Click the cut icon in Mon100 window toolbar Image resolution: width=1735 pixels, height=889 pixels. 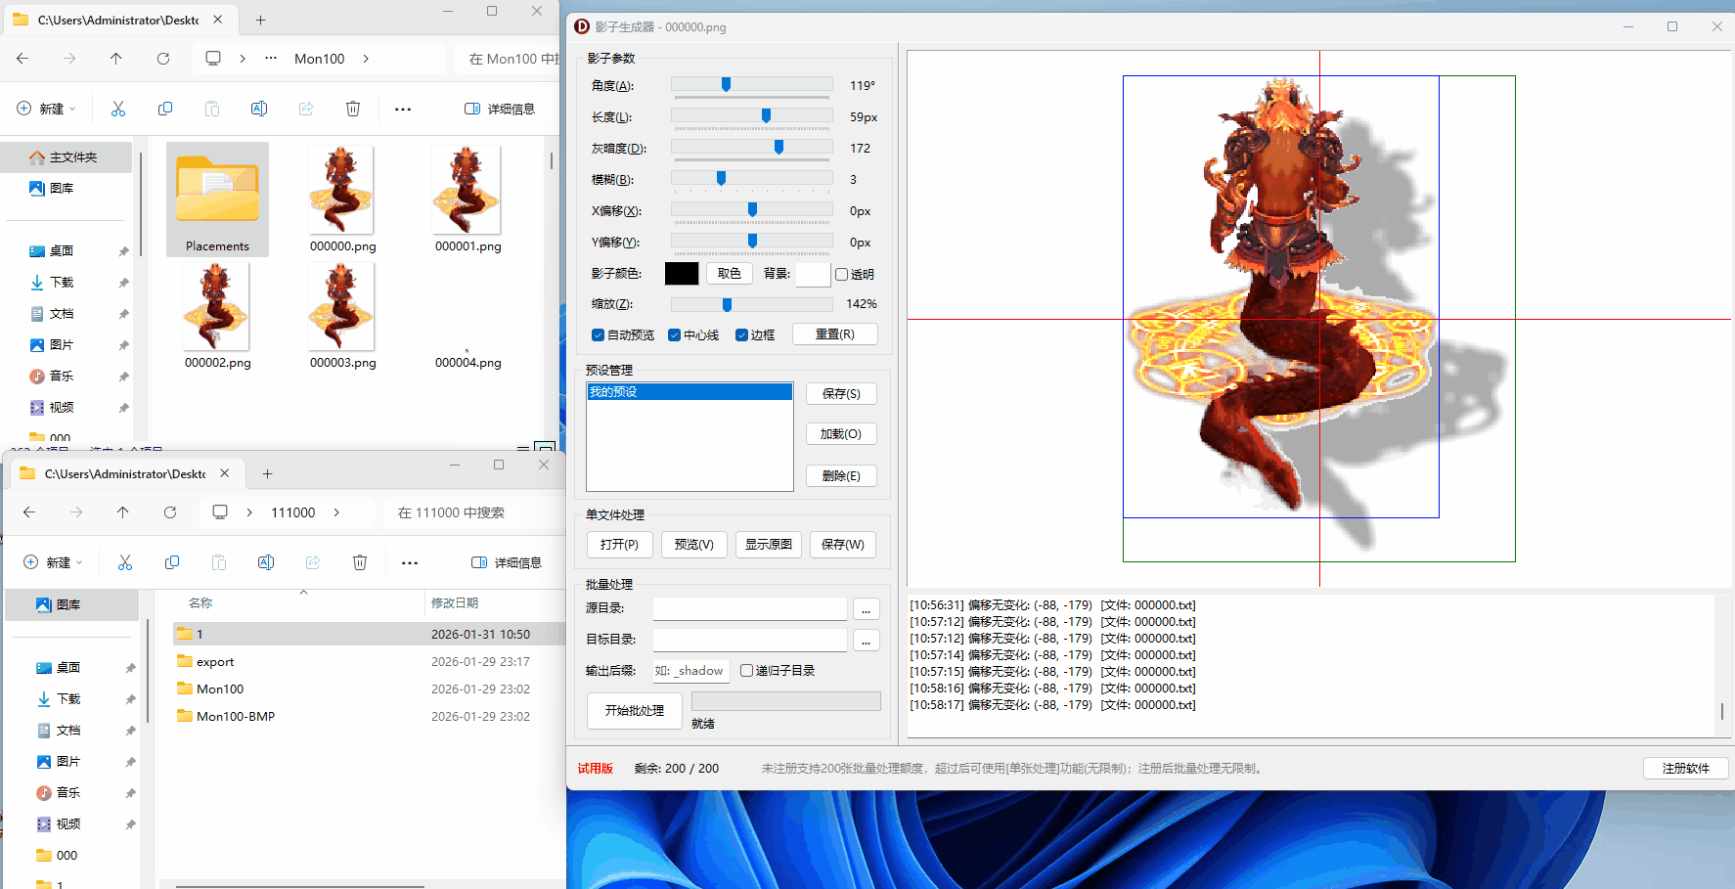pyautogui.click(x=118, y=109)
